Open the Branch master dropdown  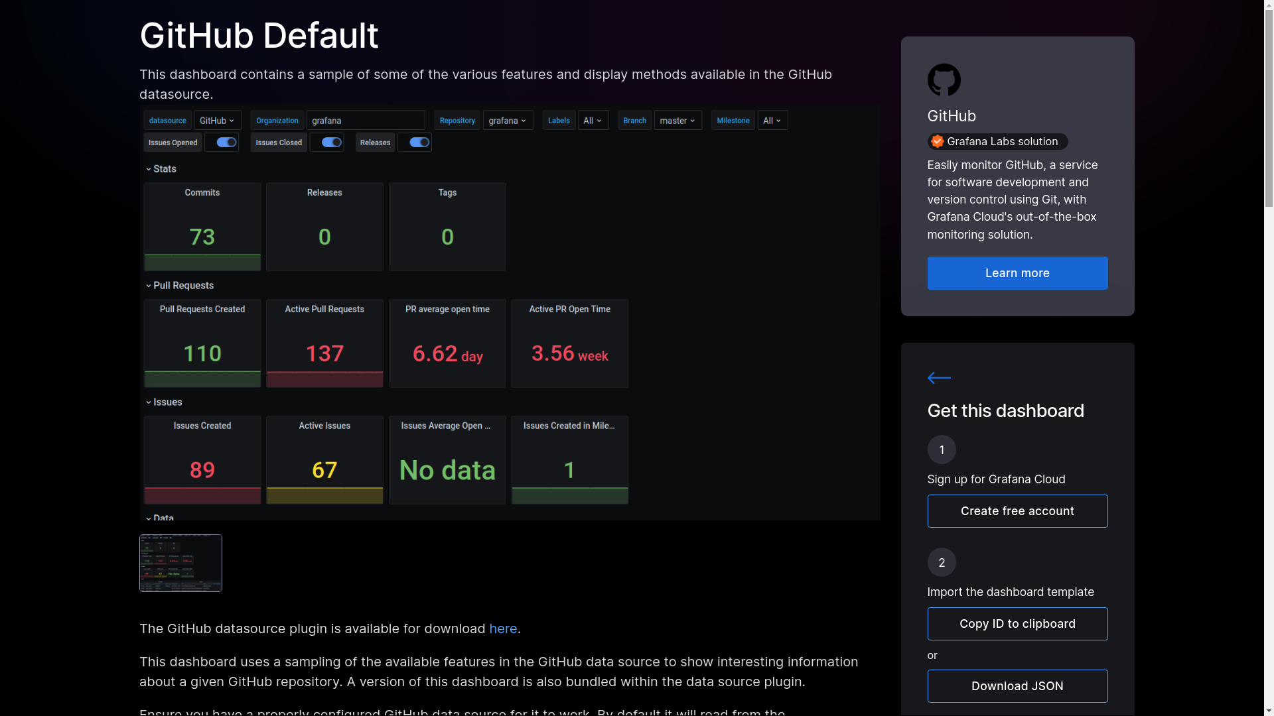(x=677, y=120)
